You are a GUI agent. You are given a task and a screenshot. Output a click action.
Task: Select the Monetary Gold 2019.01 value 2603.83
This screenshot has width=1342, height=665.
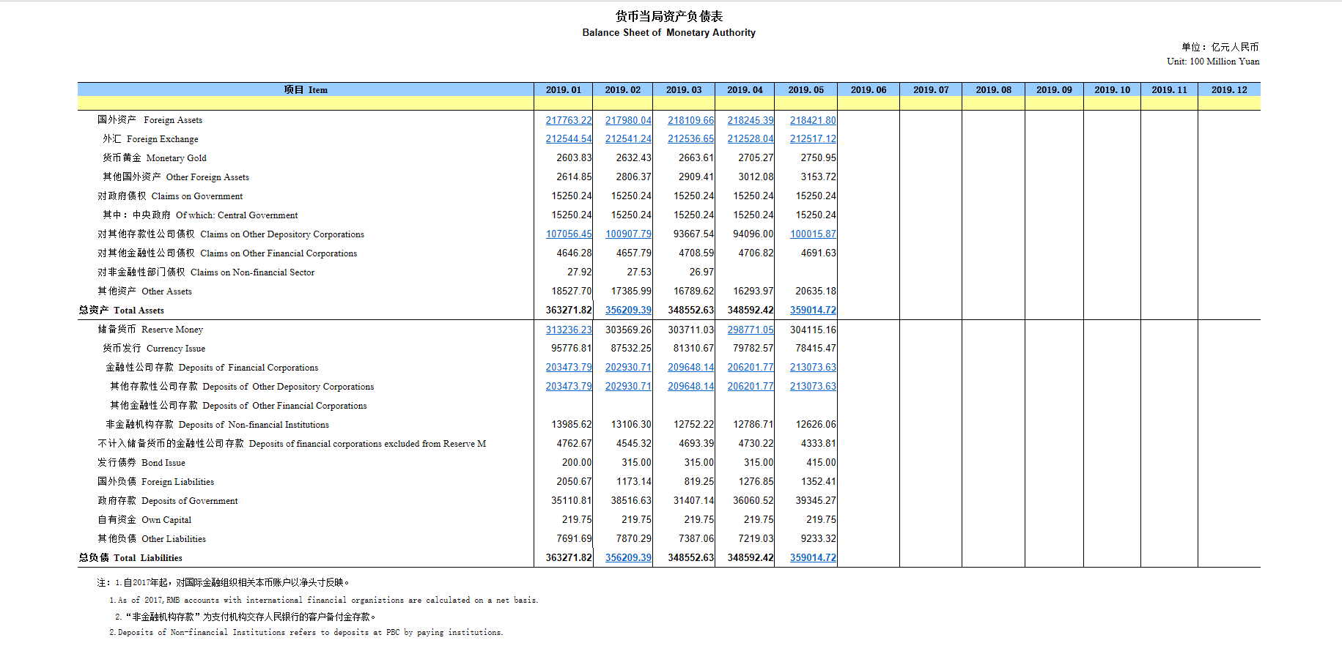573,158
